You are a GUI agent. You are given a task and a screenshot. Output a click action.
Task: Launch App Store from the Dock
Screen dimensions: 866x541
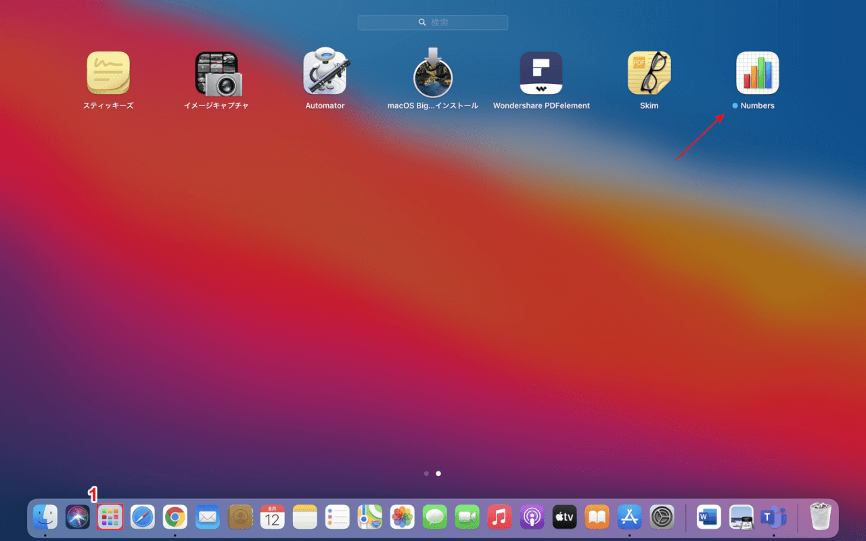coord(630,517)
